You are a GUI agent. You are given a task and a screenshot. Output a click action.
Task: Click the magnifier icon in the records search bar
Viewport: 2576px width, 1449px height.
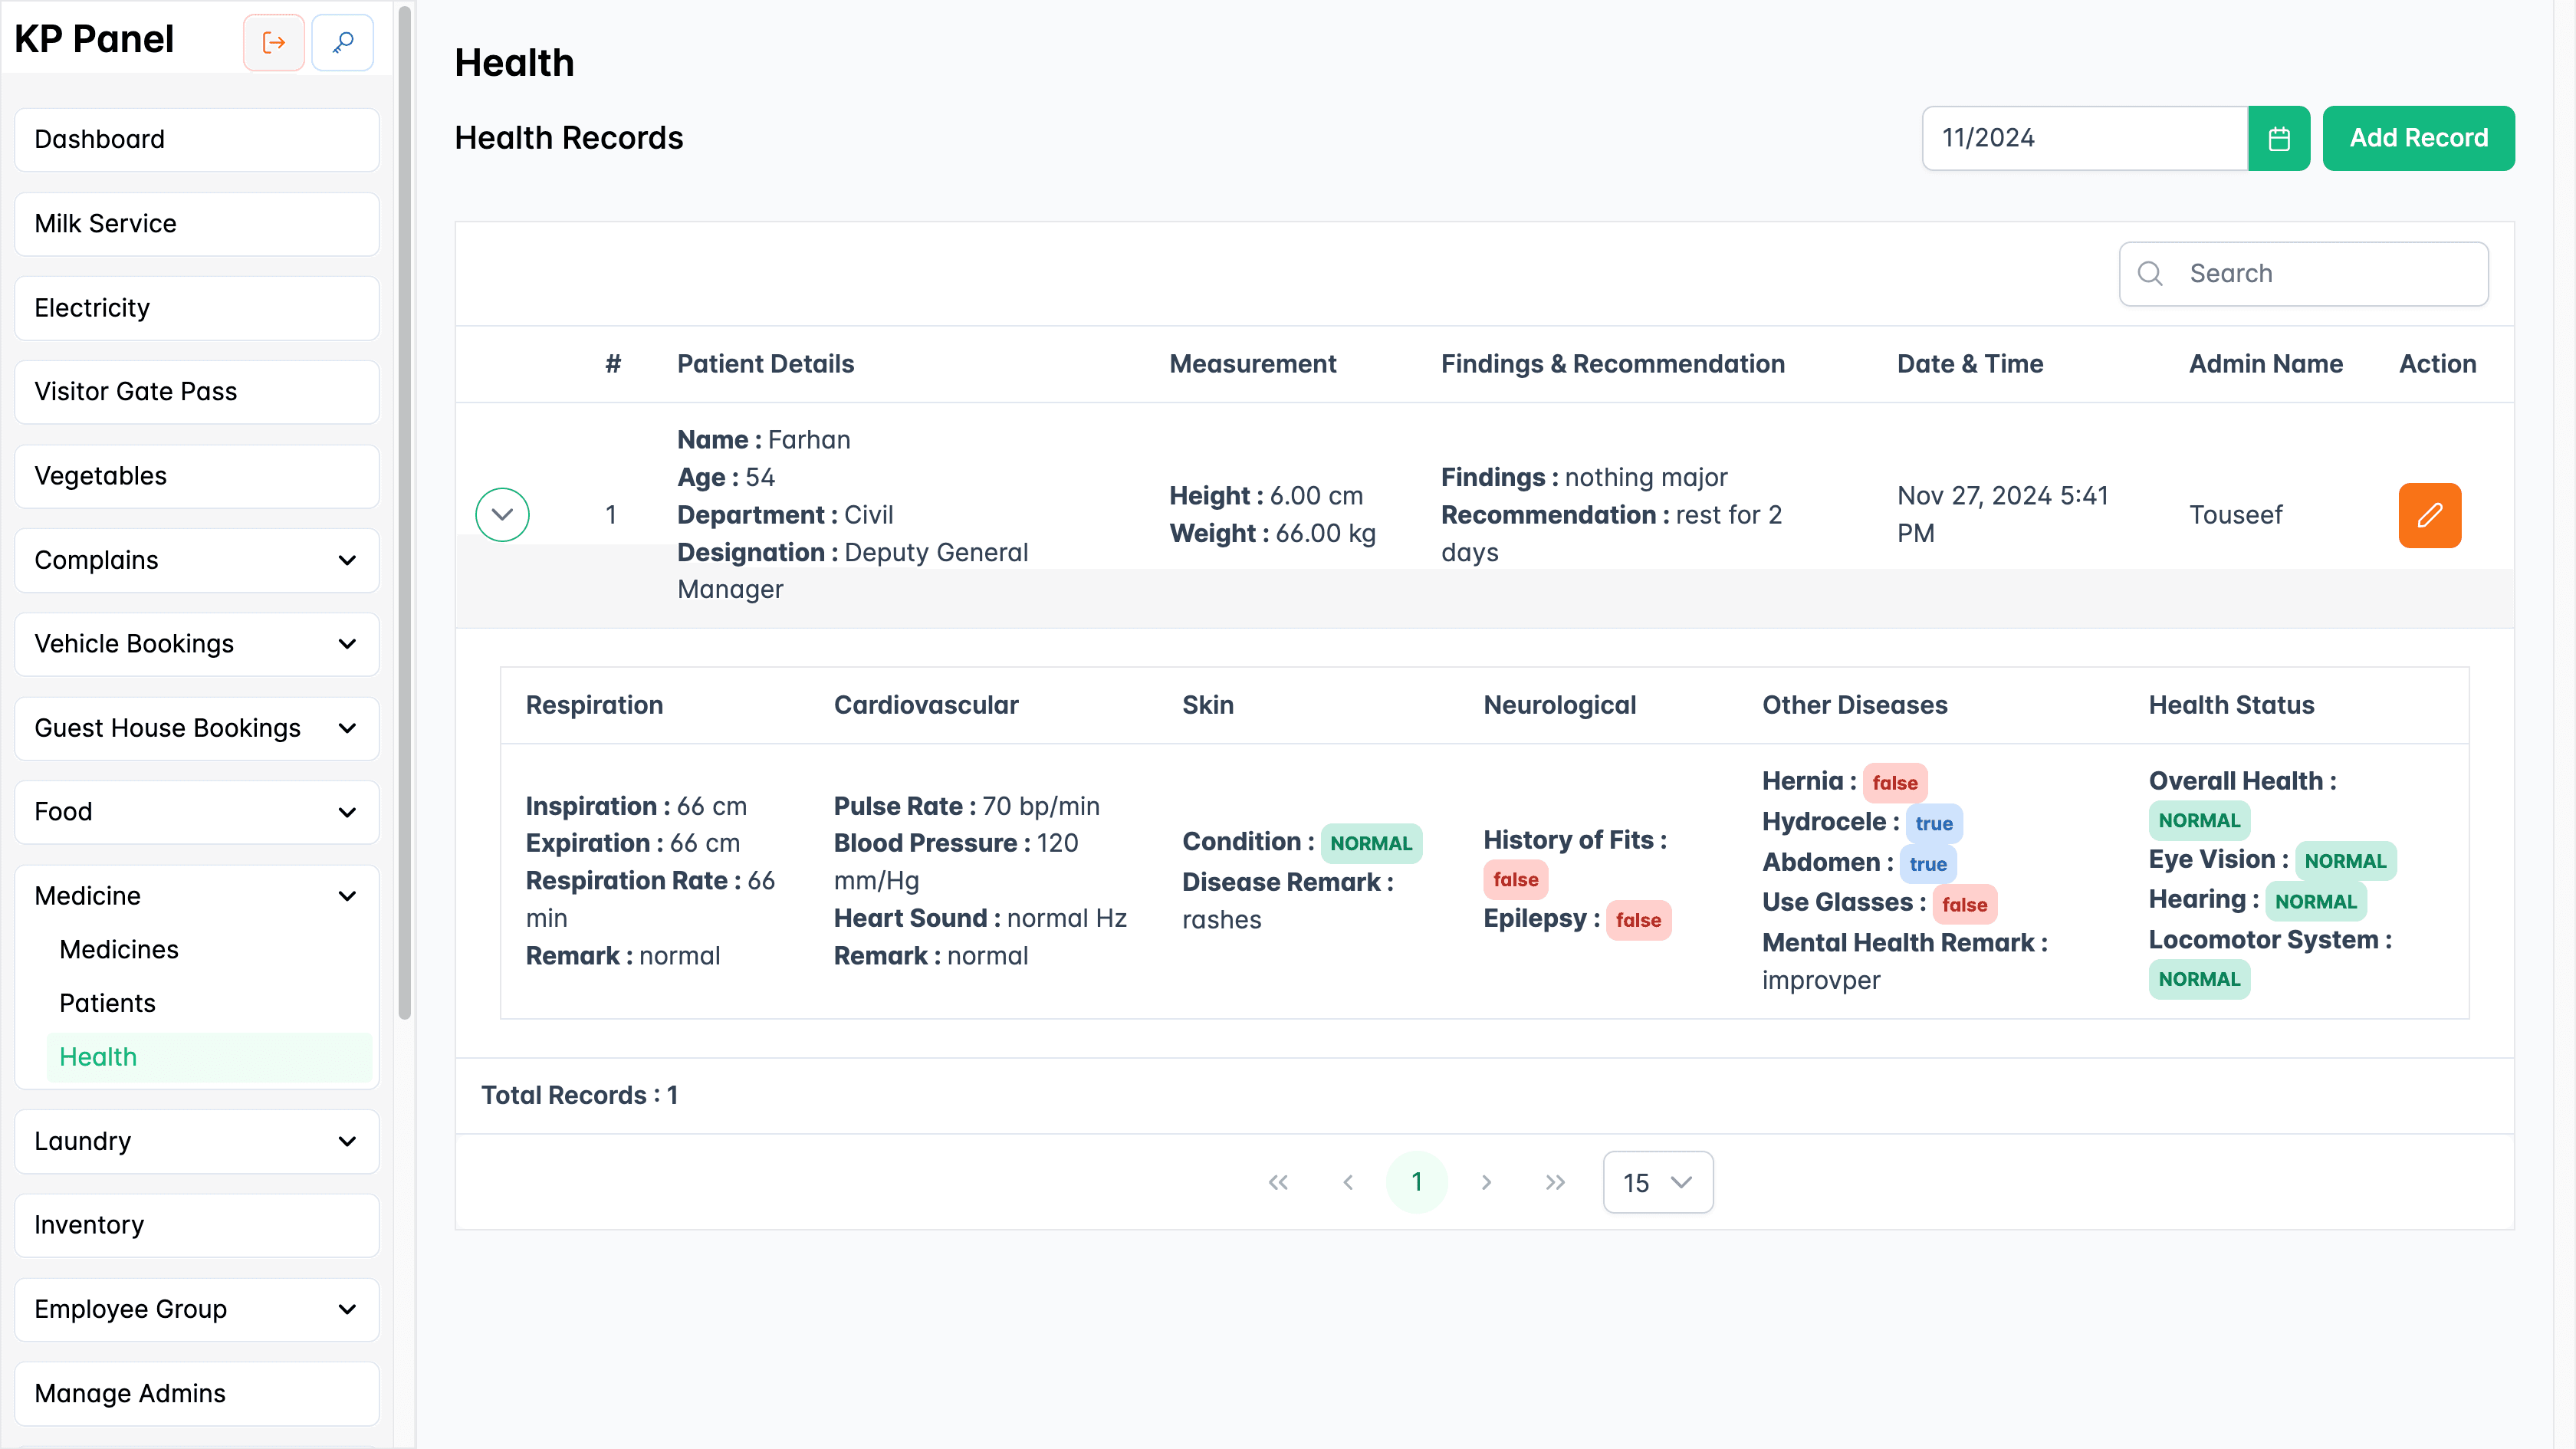[2151, 273]
